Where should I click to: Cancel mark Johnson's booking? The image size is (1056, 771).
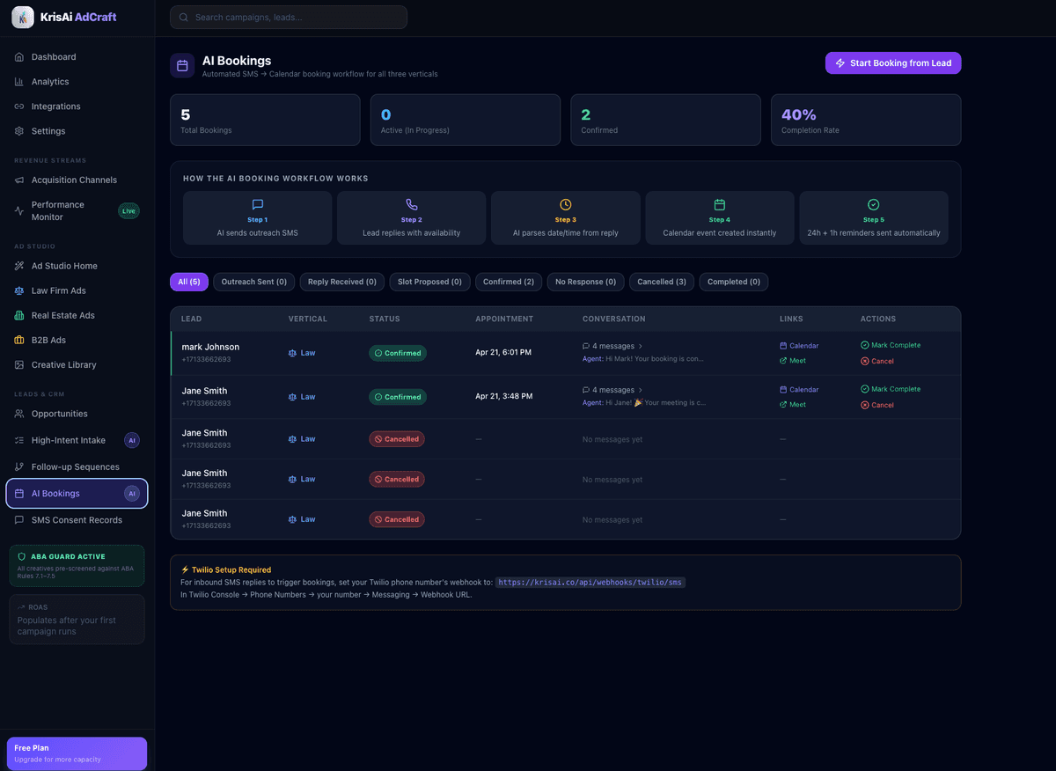click(x=877, y=361)
